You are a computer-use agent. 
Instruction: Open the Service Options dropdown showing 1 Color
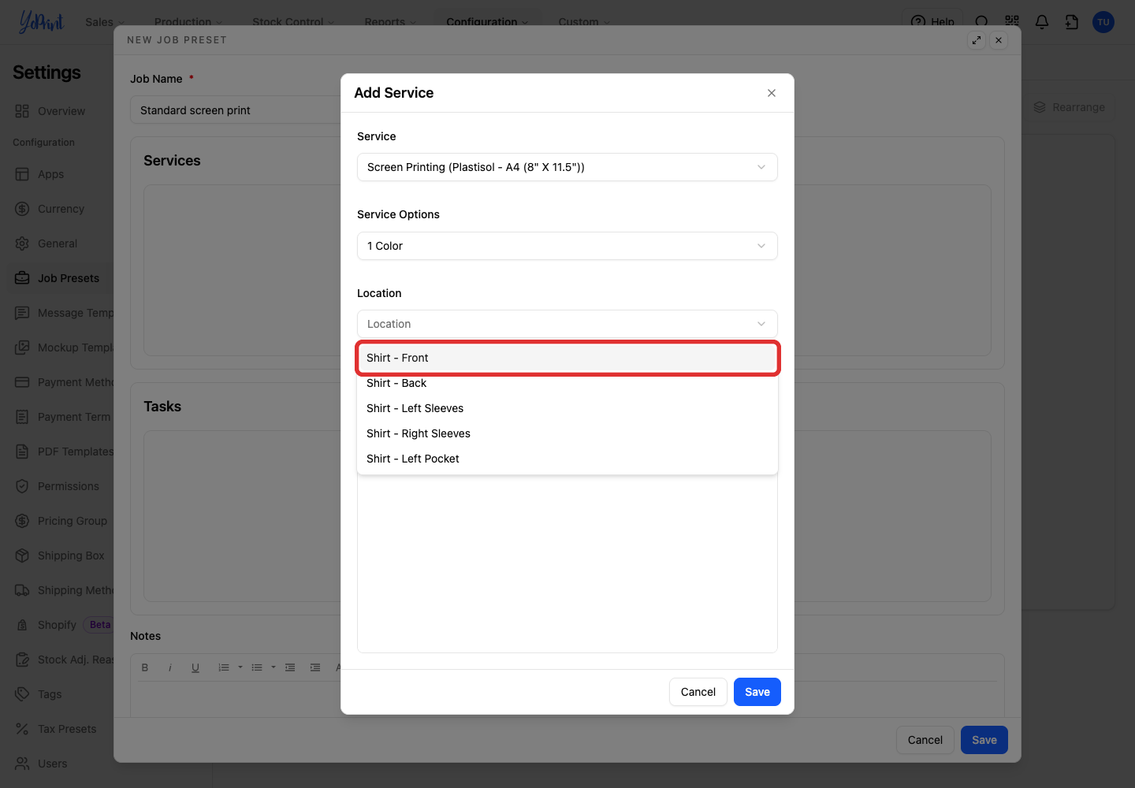(x=567, y=246)
